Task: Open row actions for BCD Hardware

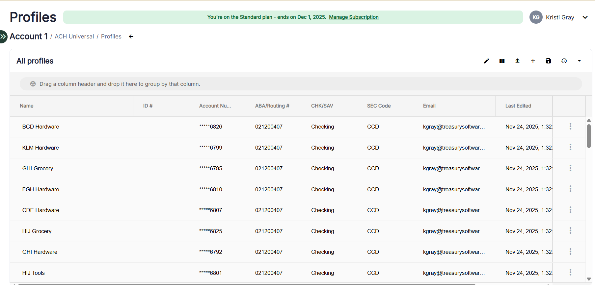Action: 570,126
